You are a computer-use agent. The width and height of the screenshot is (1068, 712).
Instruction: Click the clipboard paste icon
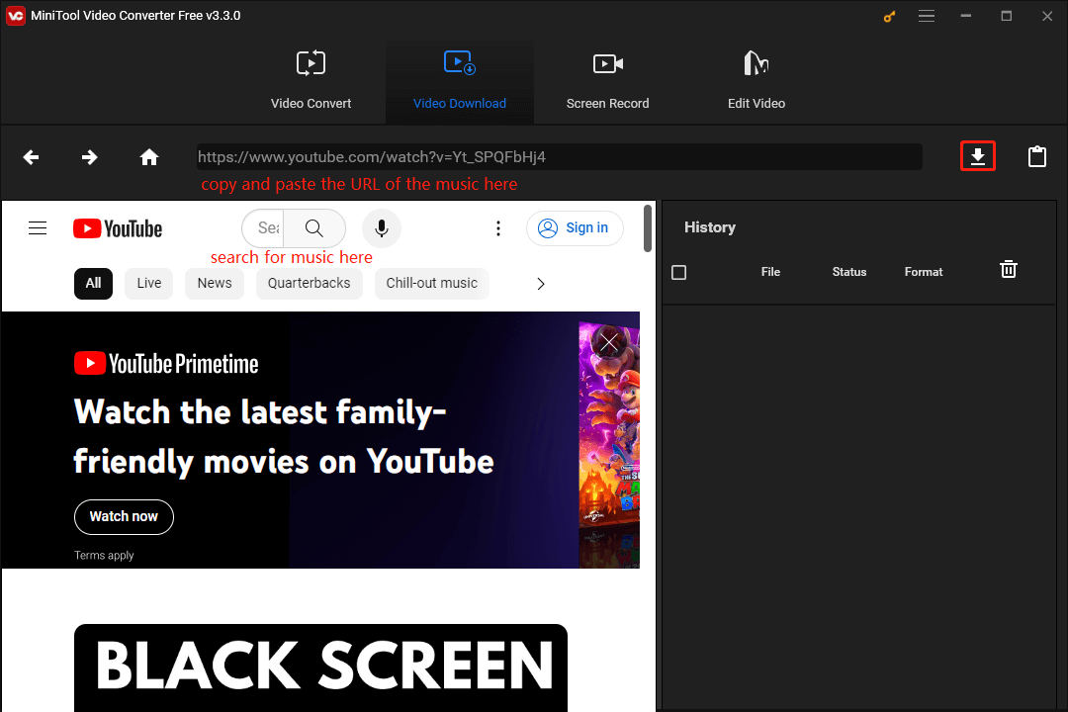[x=1036, y=156]
